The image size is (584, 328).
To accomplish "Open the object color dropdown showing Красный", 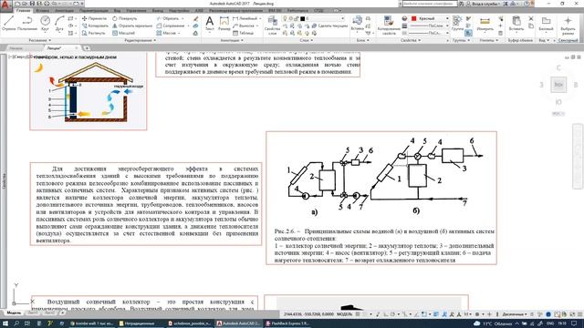I will (430, 18).
